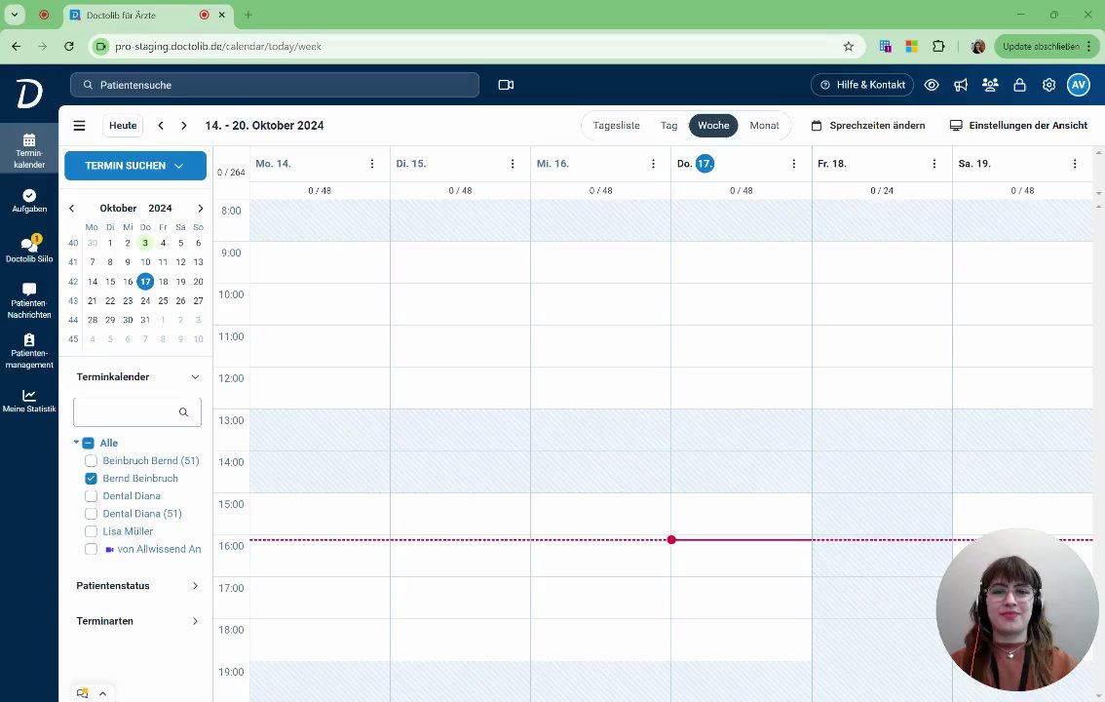Expand the Terminarten section

[x=195, y=621]
